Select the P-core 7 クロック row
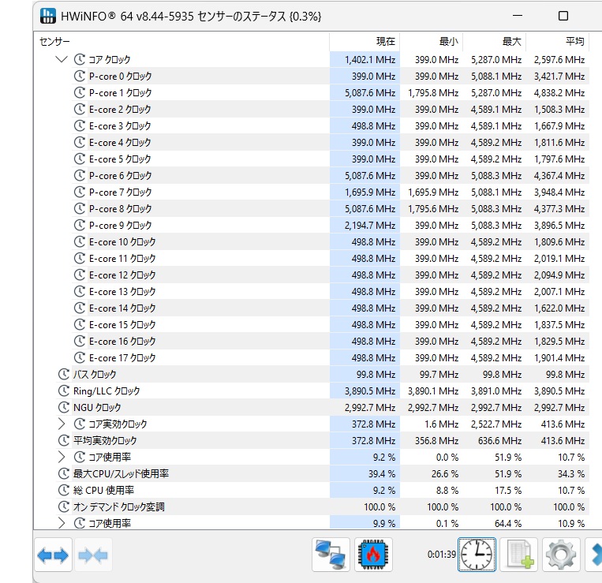 coord(330,192)
